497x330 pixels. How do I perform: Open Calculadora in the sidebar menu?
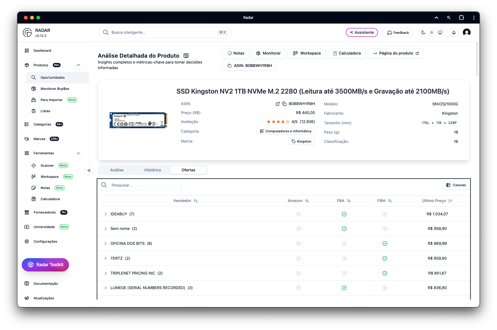click(x=50, y=199)
